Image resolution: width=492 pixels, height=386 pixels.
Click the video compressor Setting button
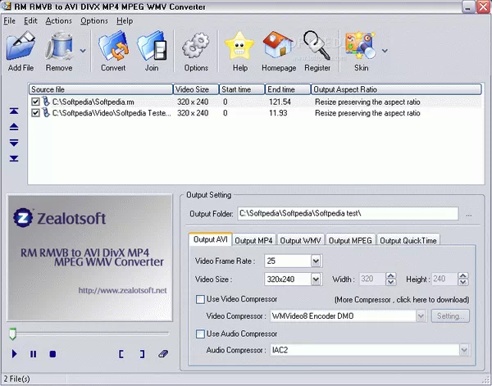tap(450, 316)
